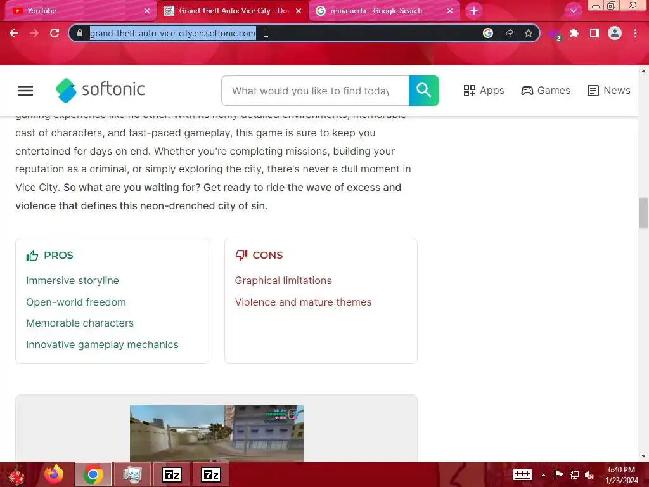Open a new tab with the plus button

(474, 11)
